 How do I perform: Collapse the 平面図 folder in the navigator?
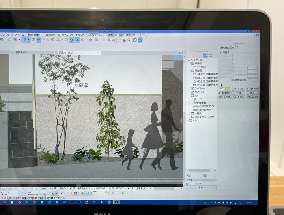(190, 64)
